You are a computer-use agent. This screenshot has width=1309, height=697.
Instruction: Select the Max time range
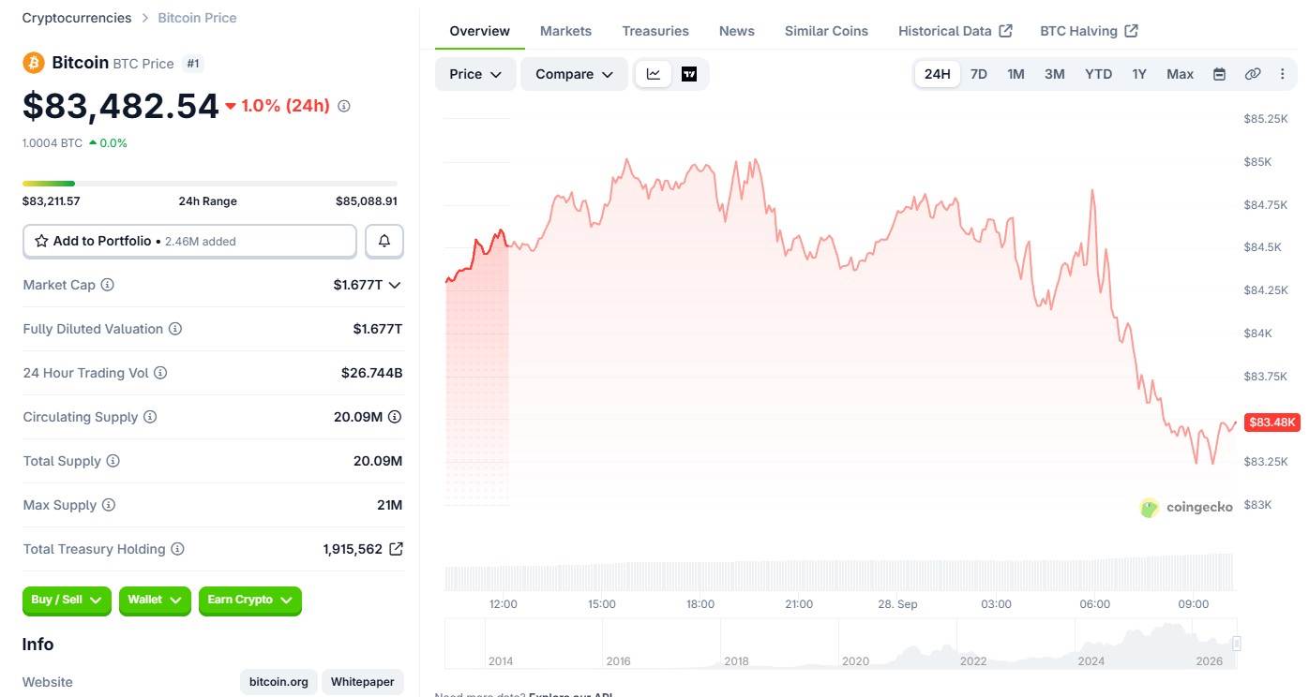coord(1180,74)
